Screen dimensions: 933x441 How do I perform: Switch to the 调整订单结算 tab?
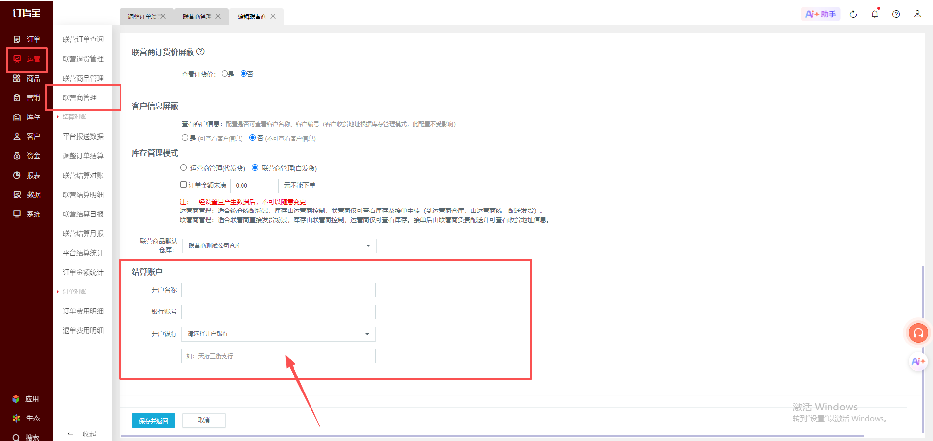coord(142,16)
